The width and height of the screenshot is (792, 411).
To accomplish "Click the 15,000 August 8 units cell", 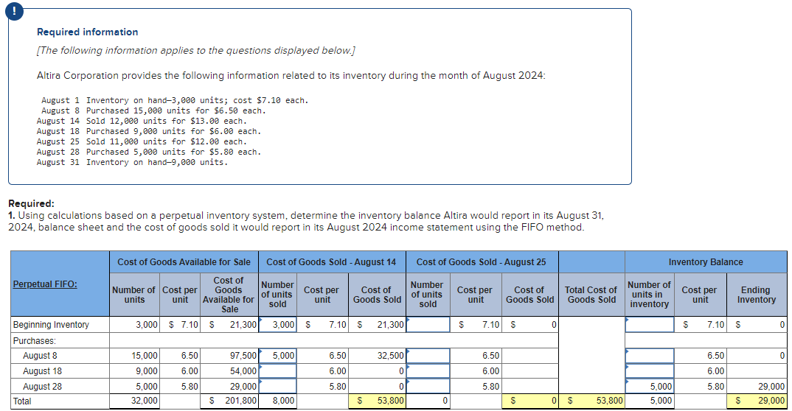I will coord(135,356).
